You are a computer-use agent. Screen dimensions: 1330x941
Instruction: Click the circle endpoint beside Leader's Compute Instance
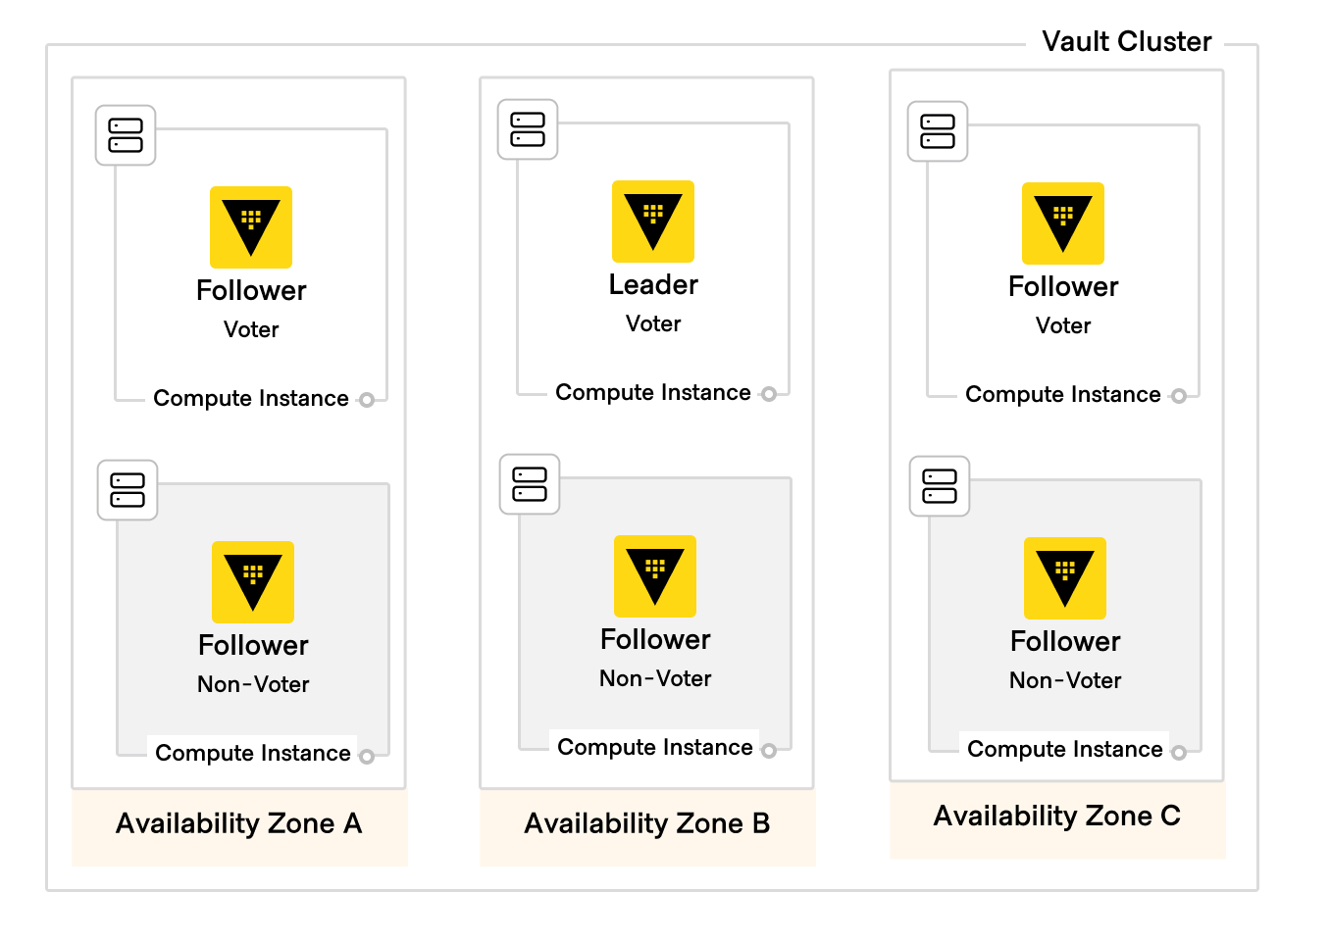click(x=769, y=394)
